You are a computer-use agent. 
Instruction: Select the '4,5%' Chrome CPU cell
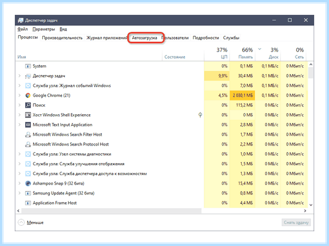tap(217, 96)
